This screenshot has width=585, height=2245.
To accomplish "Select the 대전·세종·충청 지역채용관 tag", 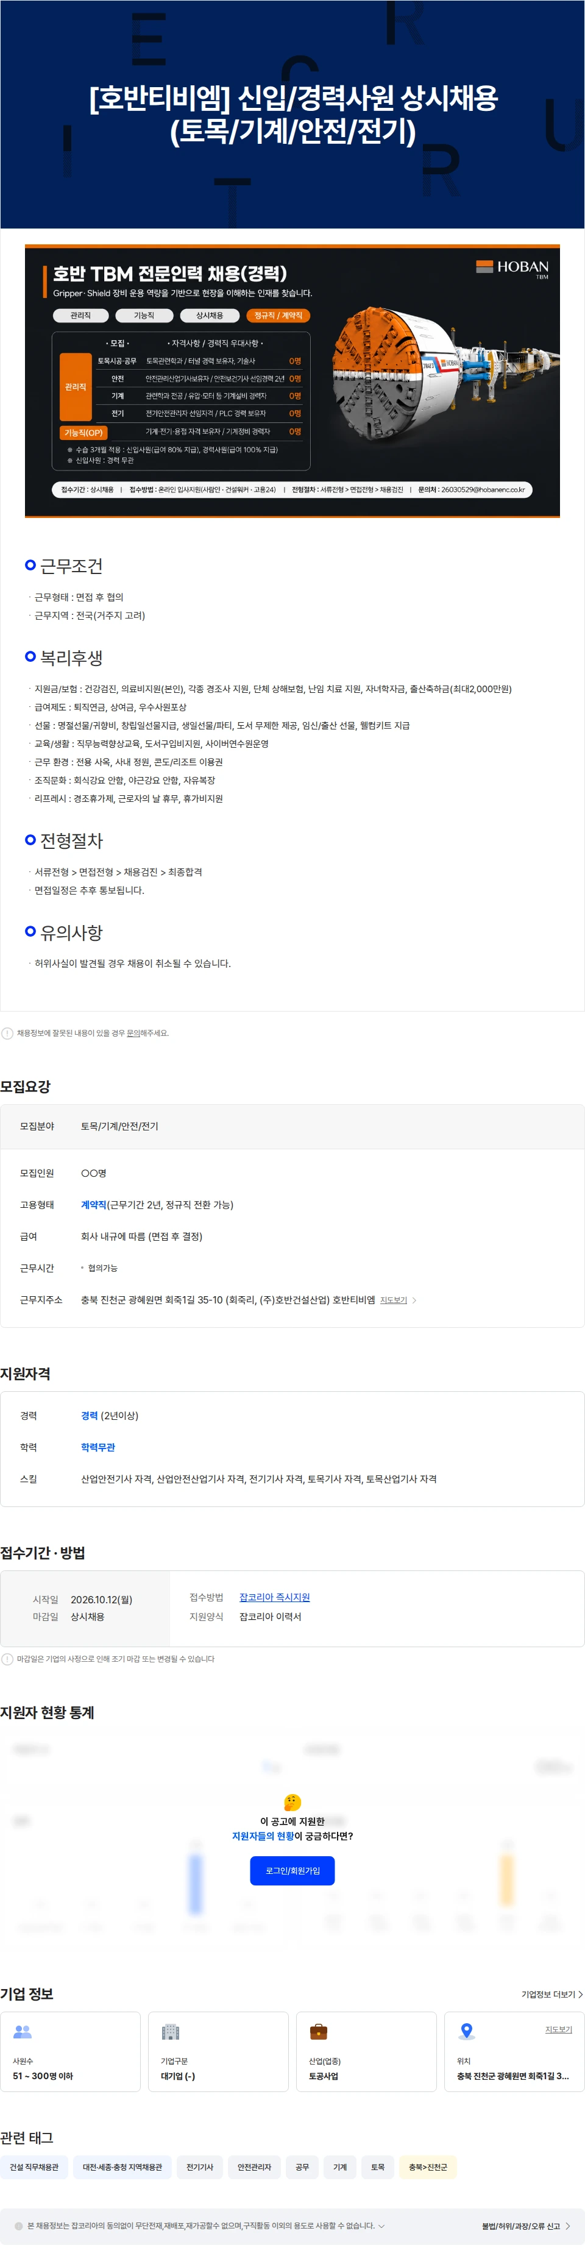I will click(x=122, y=2168).
